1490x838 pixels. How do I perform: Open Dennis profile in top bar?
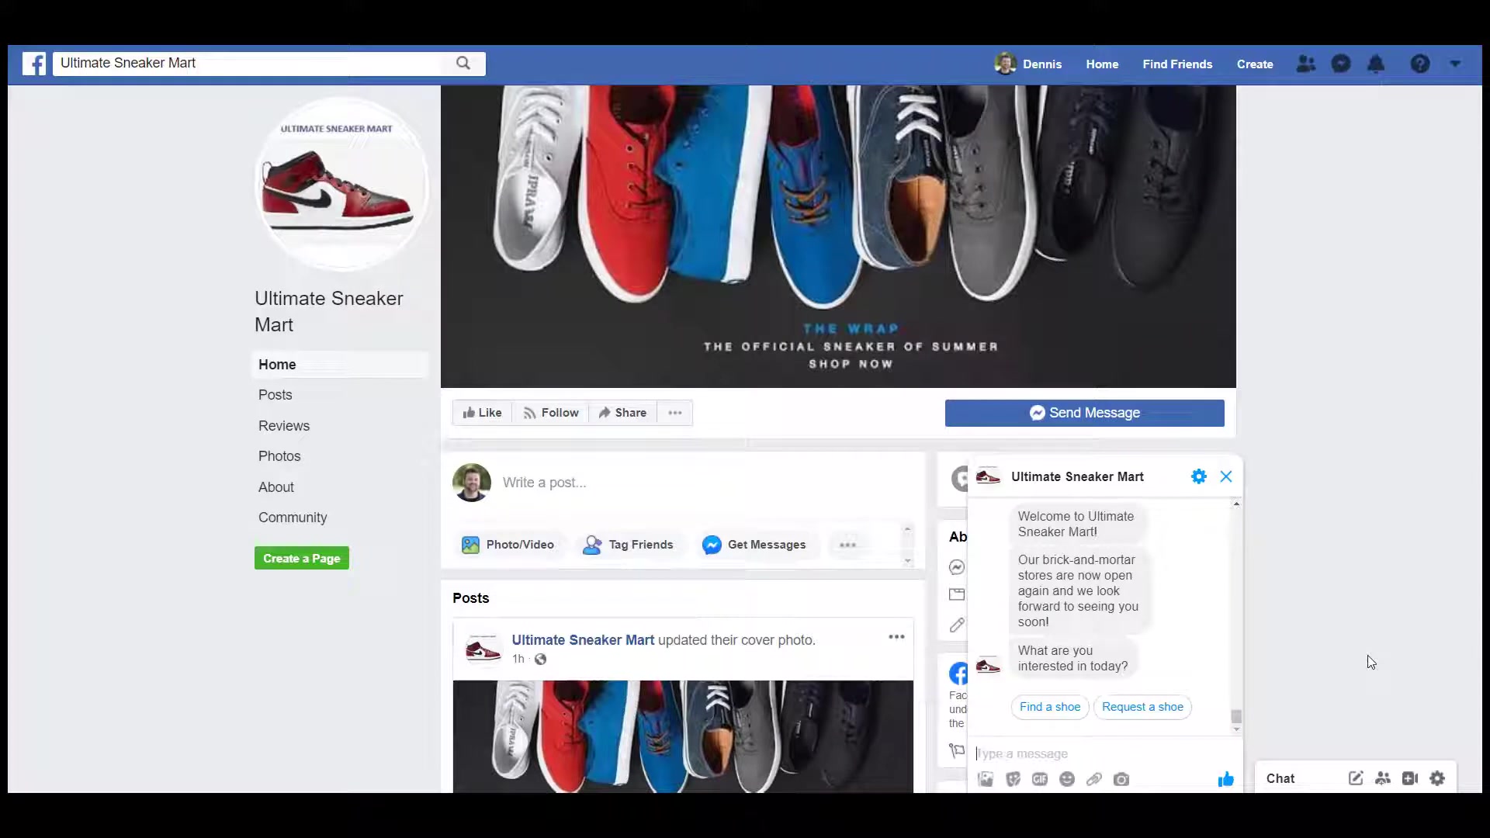click(1028, 64)
